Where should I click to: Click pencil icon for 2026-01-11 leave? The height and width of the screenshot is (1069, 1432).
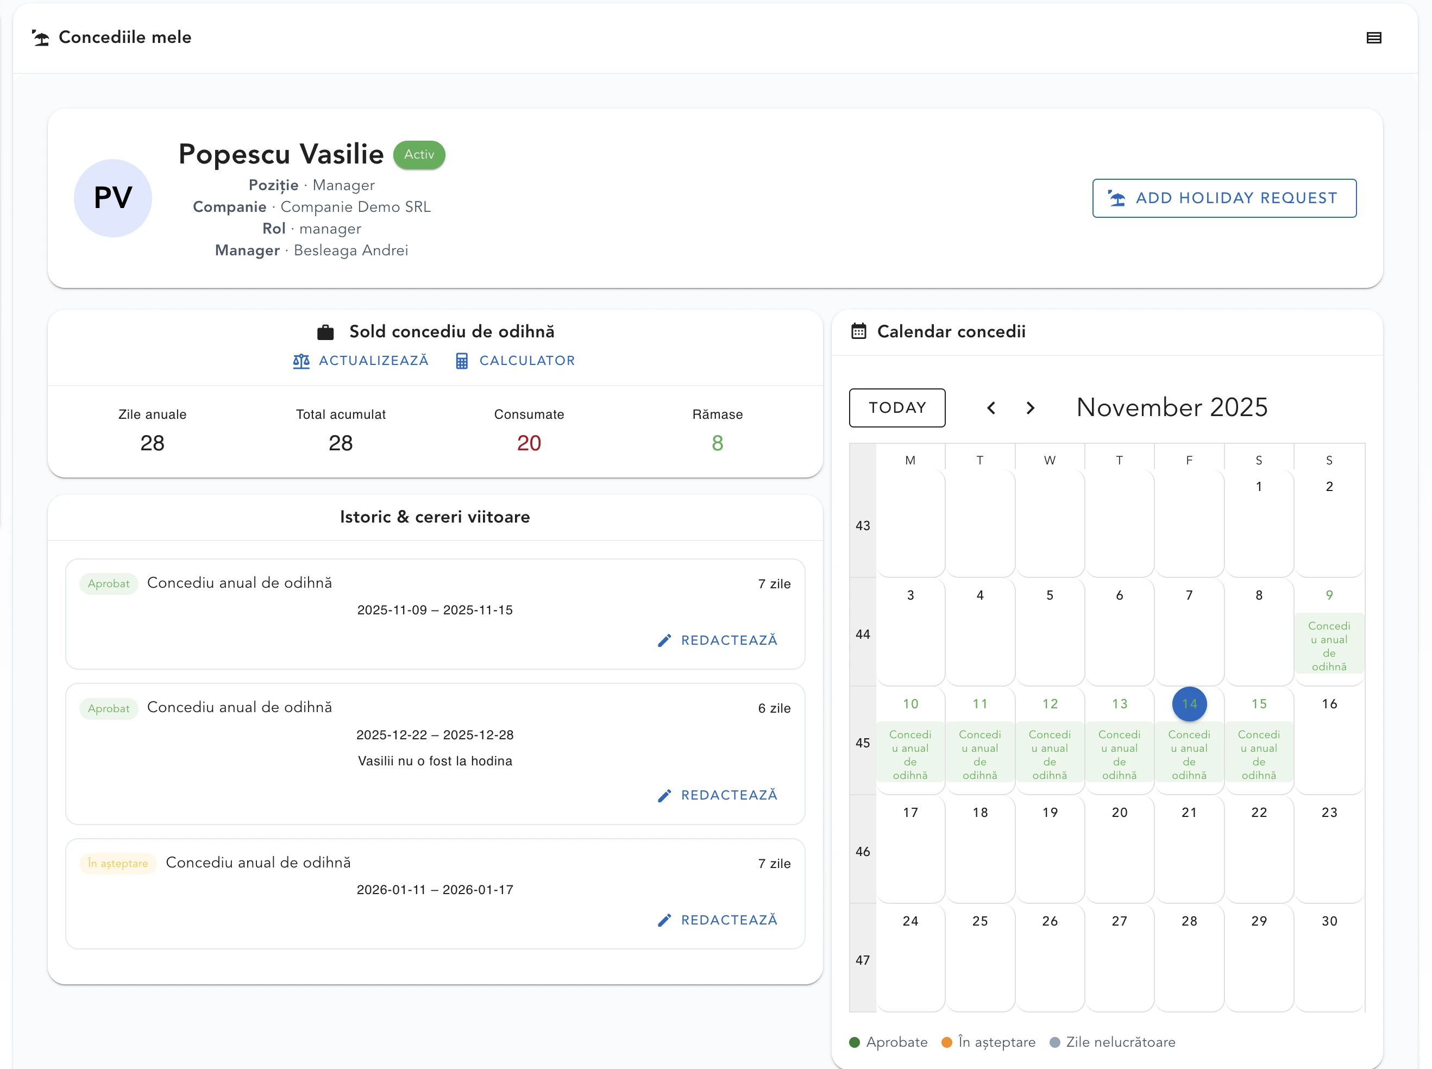664,920
